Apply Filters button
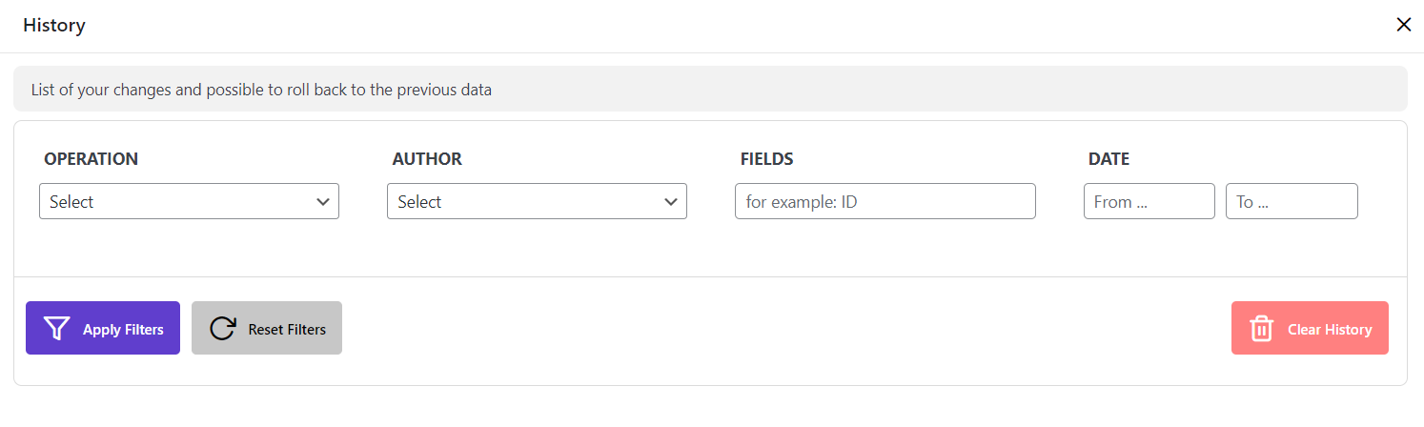 point(103,328)
